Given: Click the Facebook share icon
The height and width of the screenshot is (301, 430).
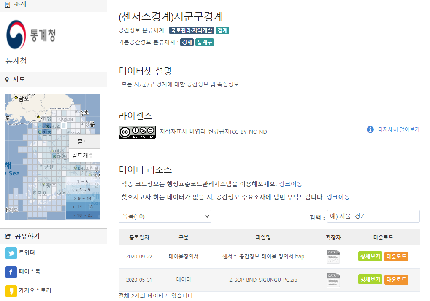Looking at the screenshot, I should pos(11,272).
